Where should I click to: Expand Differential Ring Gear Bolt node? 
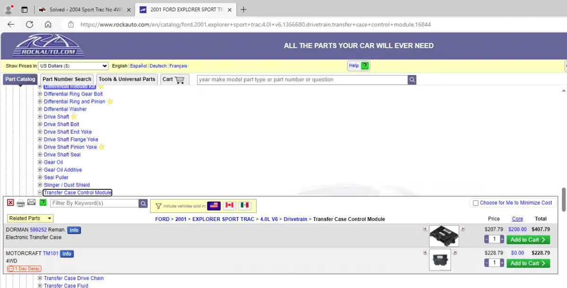coord(40,94)
